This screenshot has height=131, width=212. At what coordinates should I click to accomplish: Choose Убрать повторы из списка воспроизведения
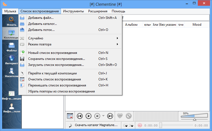[70, 91]
